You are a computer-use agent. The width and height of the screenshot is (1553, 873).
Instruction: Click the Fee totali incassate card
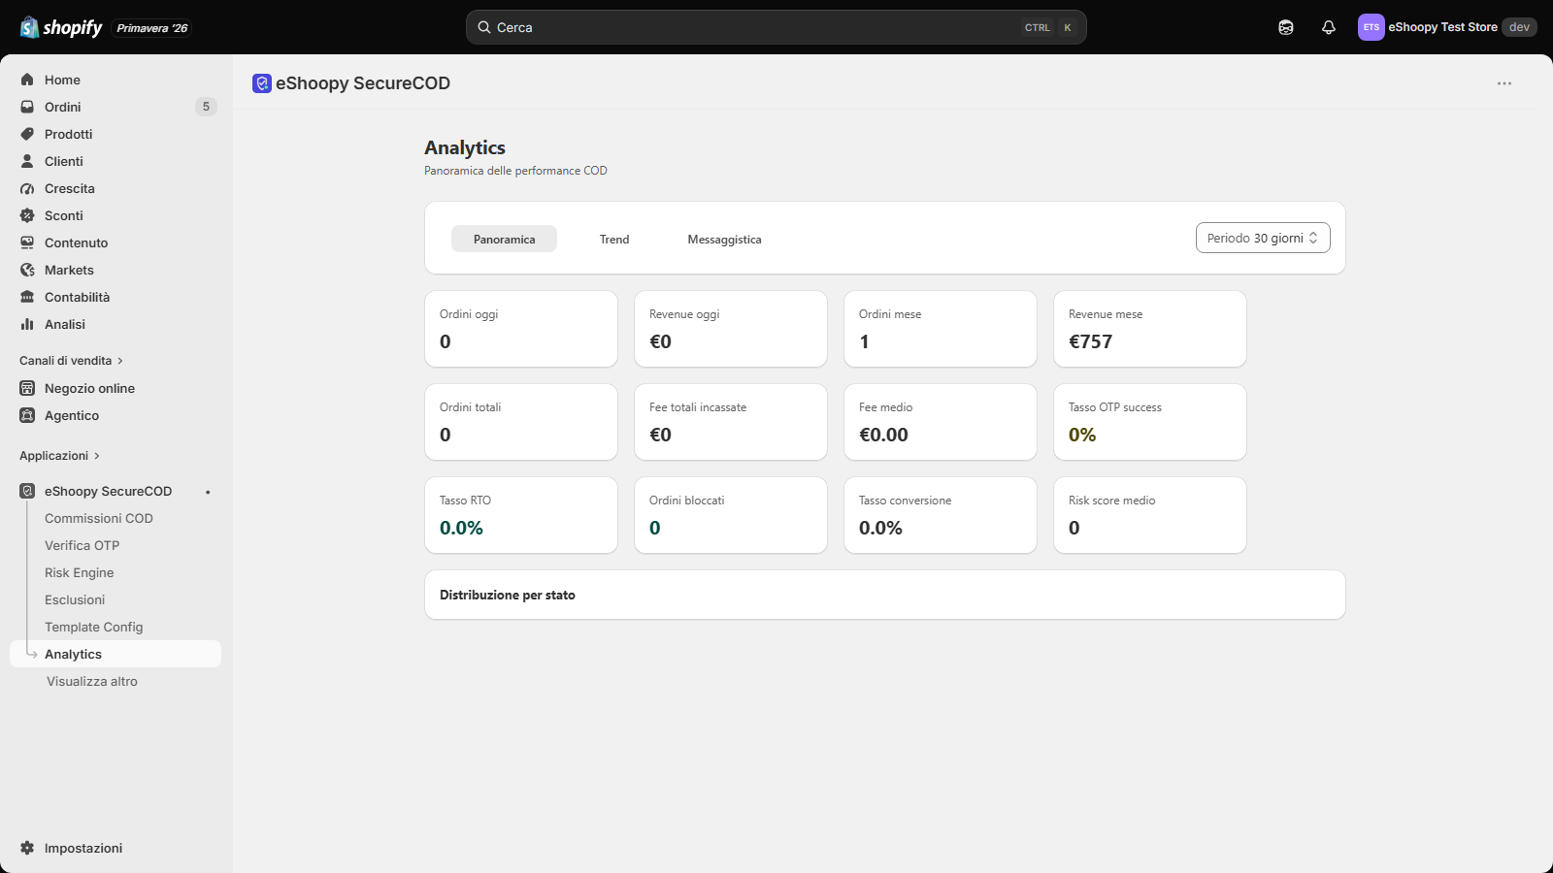(731, 422)
